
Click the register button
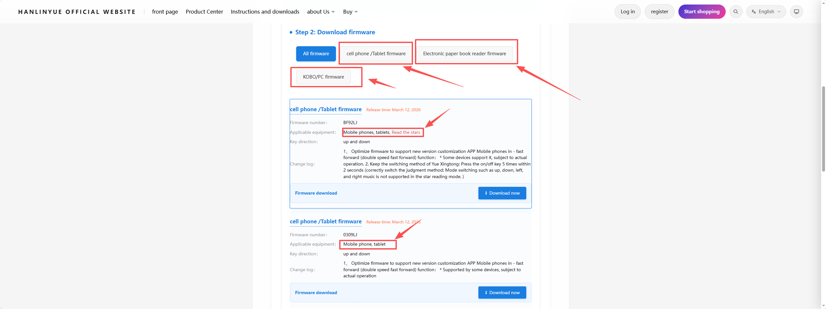point(659,12)
